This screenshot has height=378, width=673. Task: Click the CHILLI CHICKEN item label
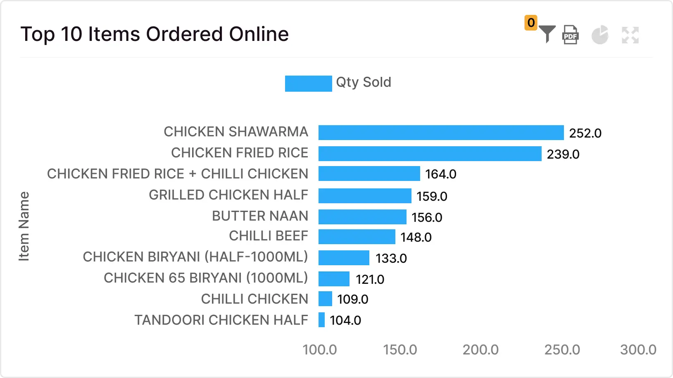click(x=254, y=299)
